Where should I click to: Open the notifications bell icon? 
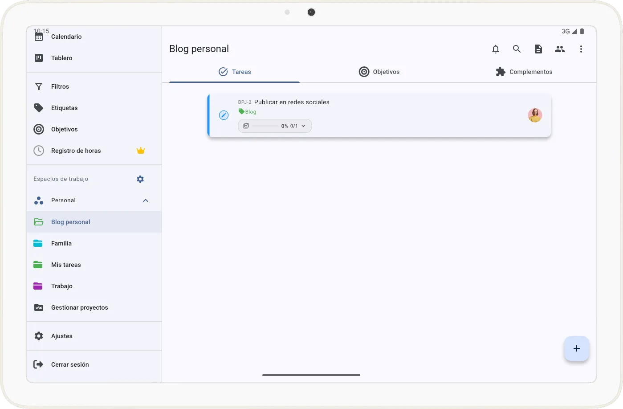[x=495, y=49]
